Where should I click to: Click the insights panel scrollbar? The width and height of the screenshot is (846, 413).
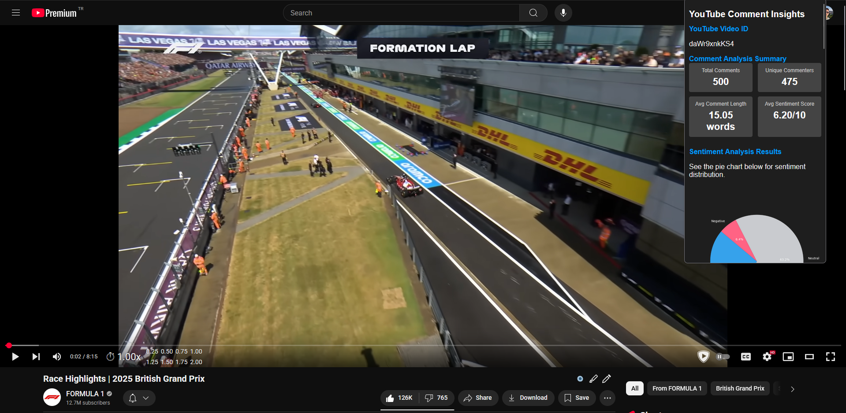(x=824, y=26)
